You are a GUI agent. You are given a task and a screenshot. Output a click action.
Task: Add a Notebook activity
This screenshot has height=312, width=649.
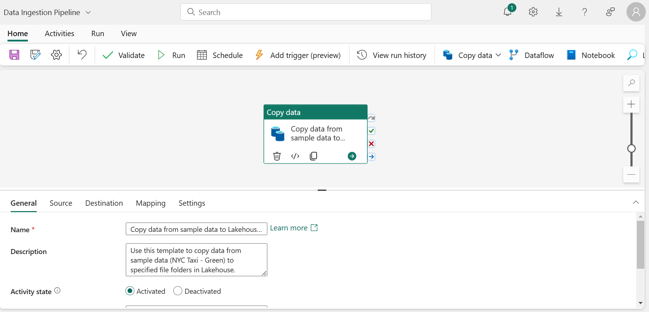591,55
